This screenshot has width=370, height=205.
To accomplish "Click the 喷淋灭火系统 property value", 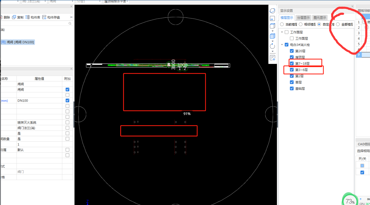I will click(39, 122).
